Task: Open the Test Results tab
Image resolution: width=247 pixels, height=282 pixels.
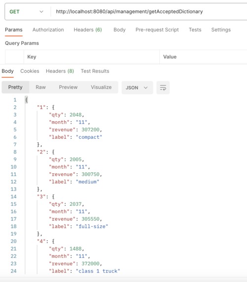Action: [x=95, y=71]
